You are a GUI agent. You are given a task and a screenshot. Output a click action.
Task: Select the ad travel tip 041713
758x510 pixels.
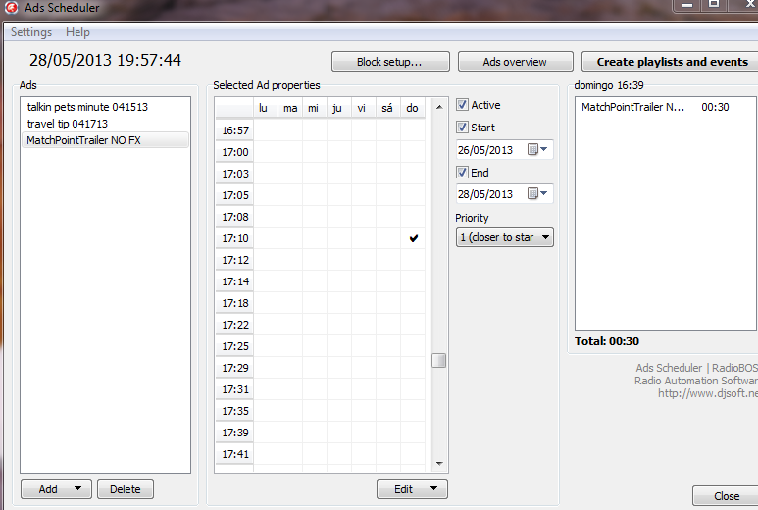coord(105,124)
